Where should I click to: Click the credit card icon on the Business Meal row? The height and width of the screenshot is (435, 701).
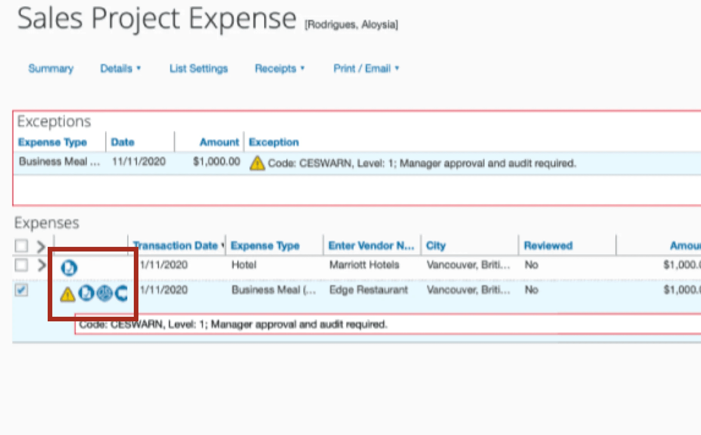pyautogui.click(x=122, y=293)
